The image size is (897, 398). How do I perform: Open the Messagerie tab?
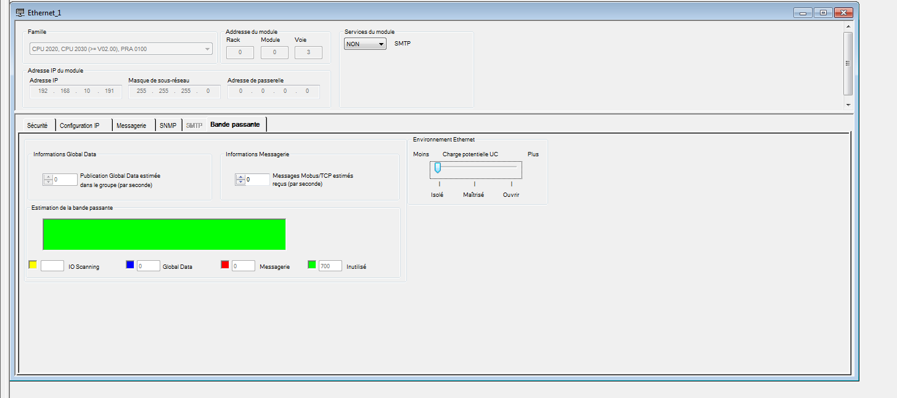(x=131, y=125)
